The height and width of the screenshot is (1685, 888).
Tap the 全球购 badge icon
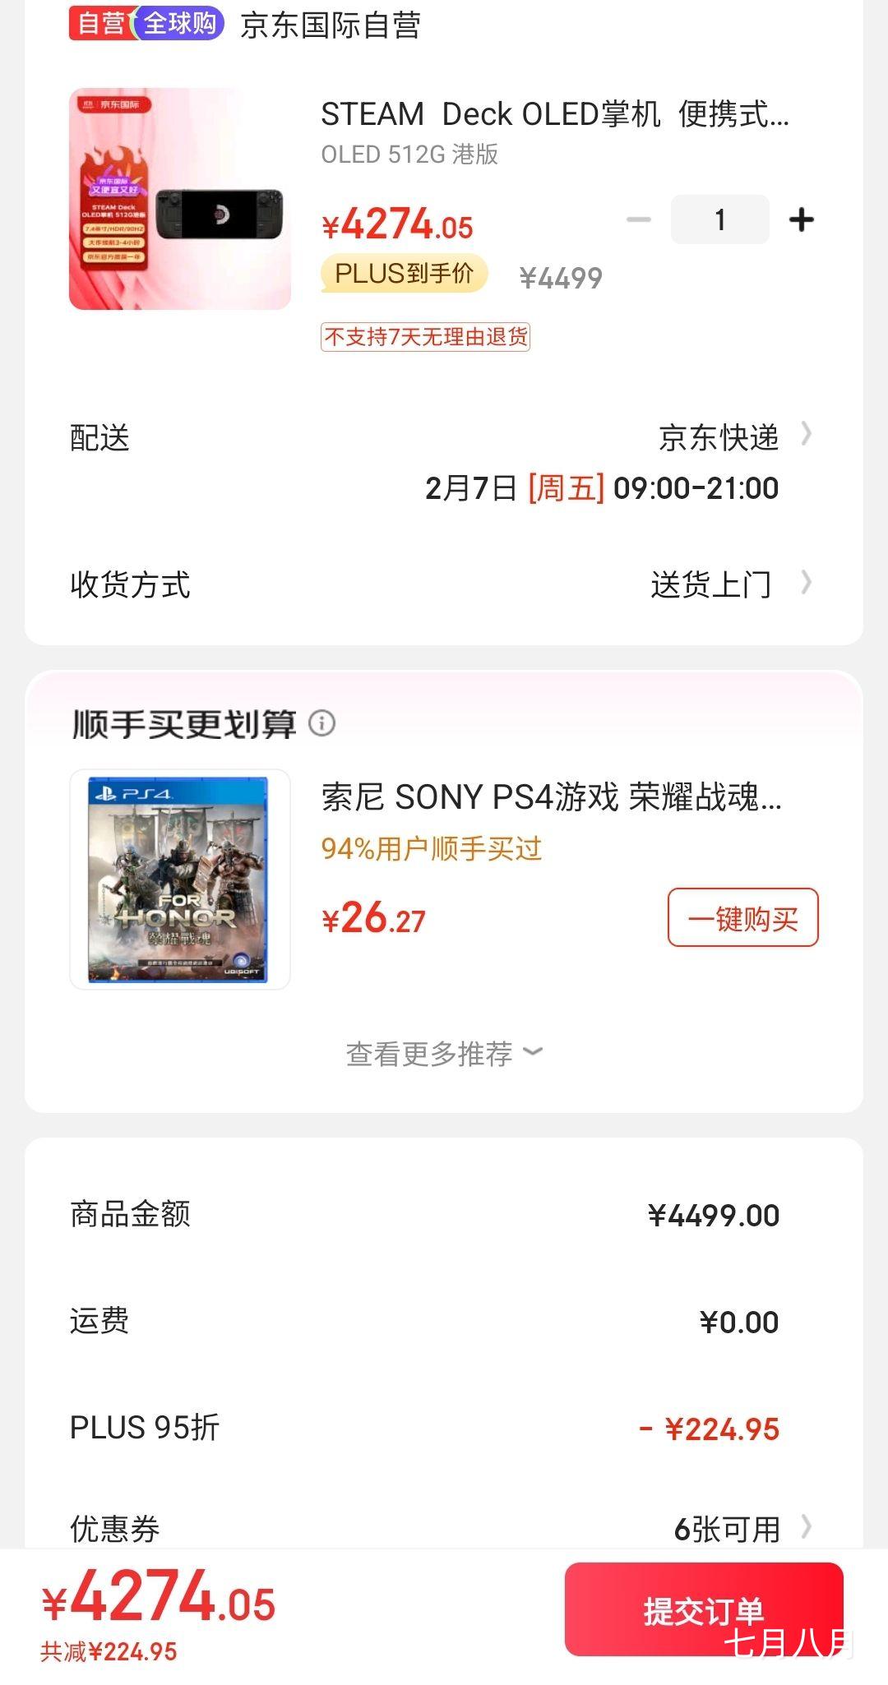click(179, 24)
